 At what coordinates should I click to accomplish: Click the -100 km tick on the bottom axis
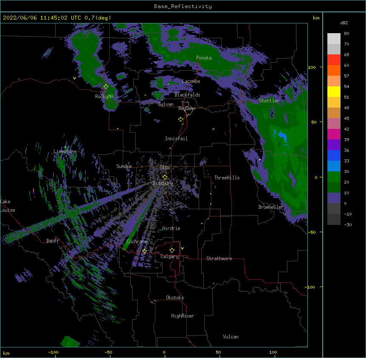coord(53,352)
